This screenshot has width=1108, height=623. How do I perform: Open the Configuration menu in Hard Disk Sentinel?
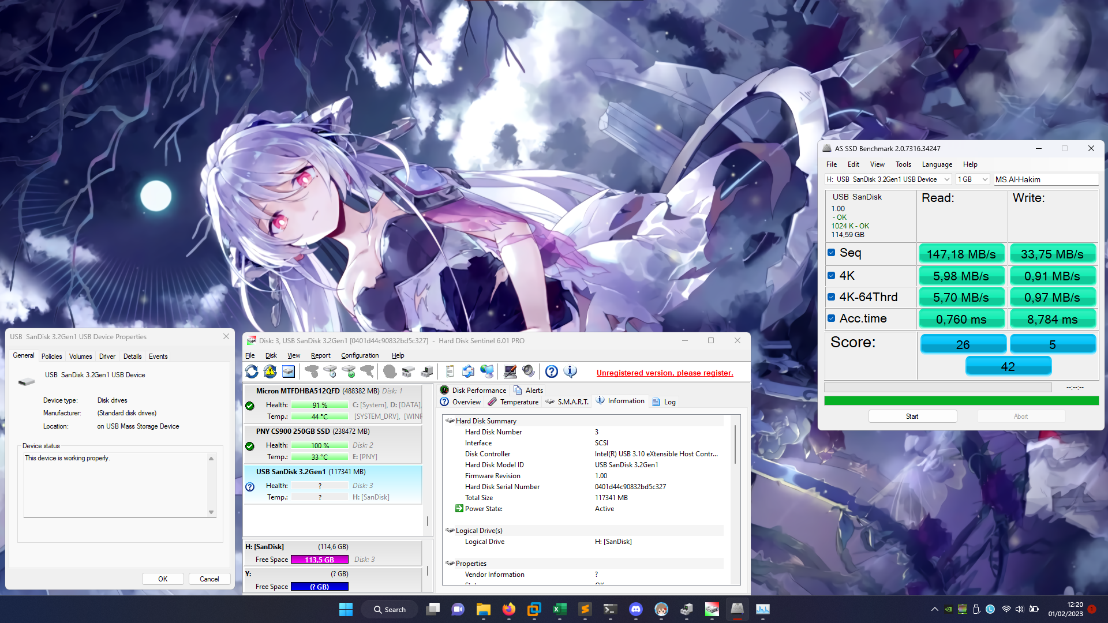[360, 355]
